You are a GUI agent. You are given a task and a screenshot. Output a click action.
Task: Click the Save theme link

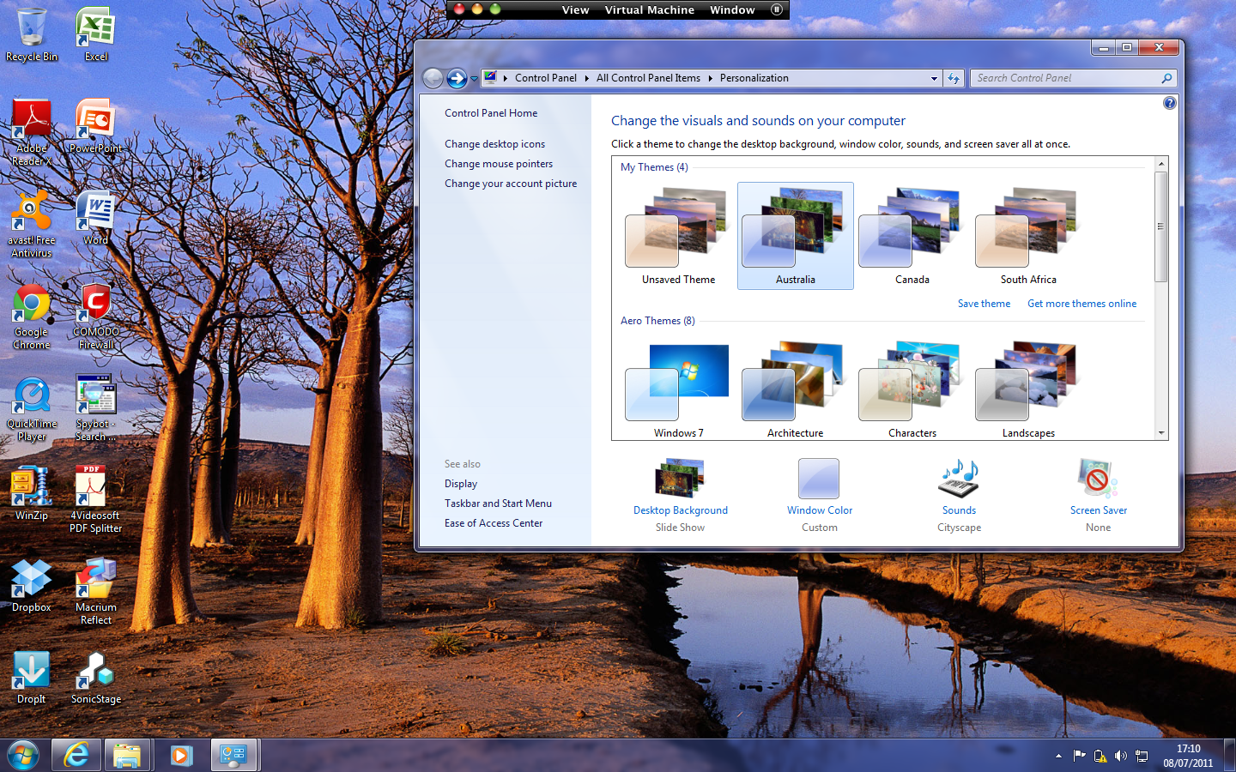[984, 304]
